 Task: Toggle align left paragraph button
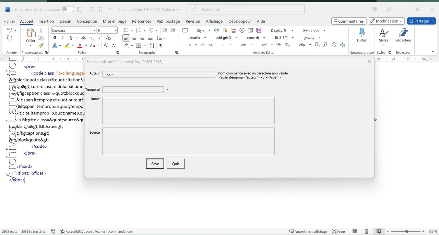pyautogui.click(x=126, y=38)
